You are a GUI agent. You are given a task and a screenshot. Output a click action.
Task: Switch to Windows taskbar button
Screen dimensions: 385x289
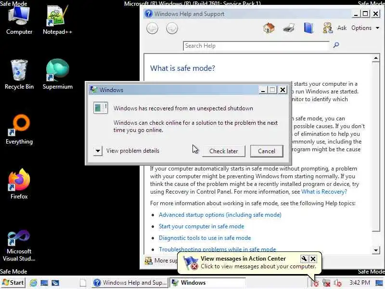point(208,283)
